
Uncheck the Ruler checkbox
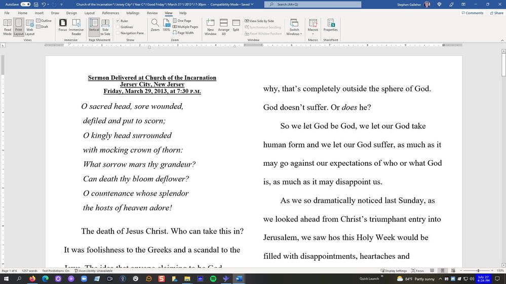coord(118,21)
